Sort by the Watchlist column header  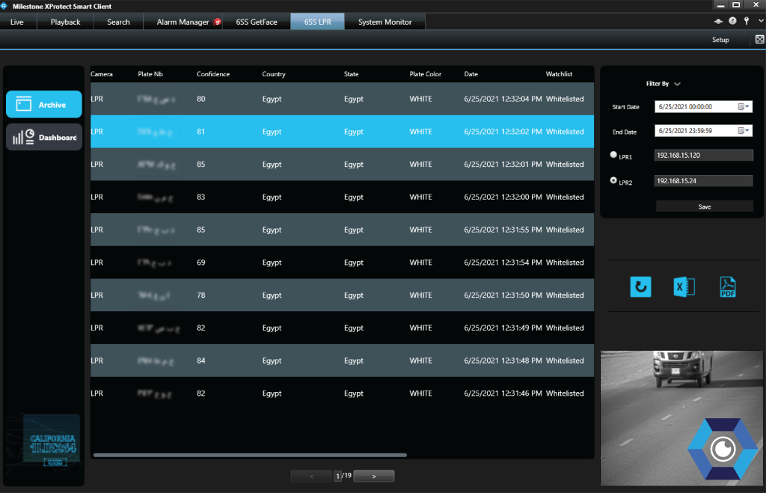click(559, 74)
